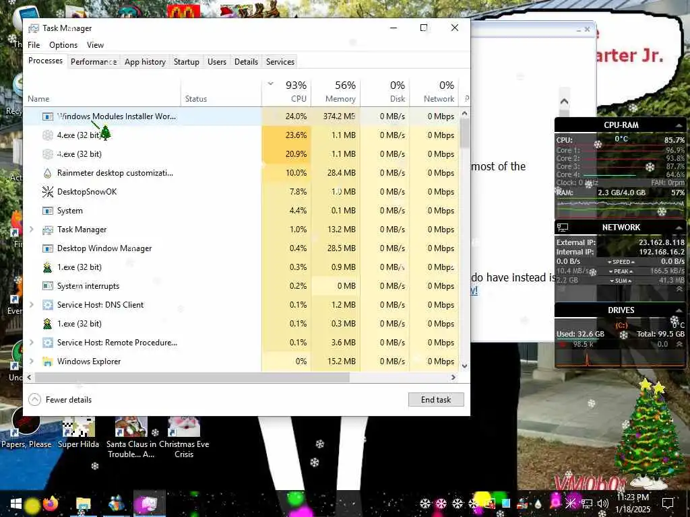This screenshot has width=690, height=517.
Task: Open the network tray icon
Action: pos(587,504)
